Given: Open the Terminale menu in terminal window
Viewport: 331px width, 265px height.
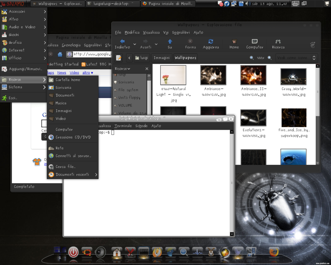Looking at the screenshot, I should [x=123, y=126].
